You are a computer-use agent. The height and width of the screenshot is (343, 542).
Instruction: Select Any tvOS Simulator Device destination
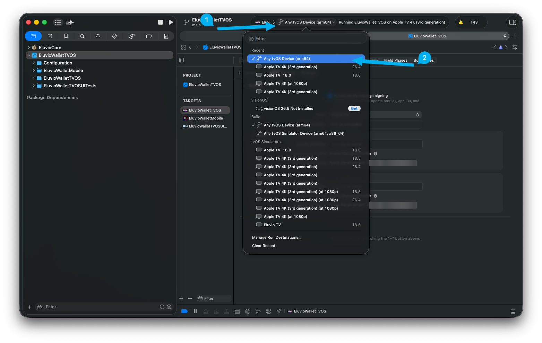[306, 133]
